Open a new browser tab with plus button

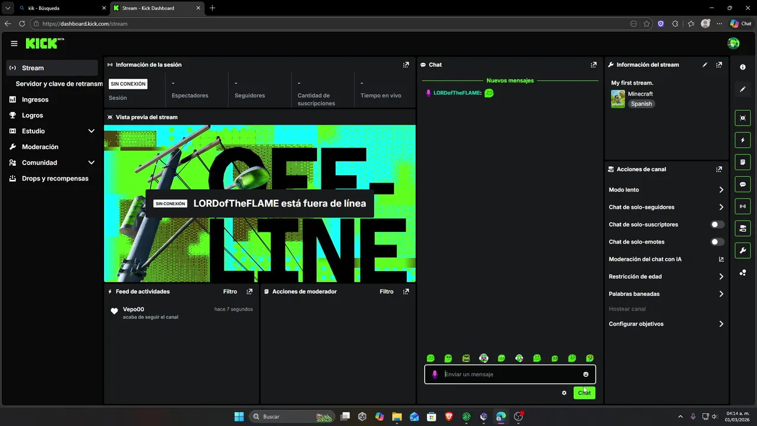click(213, 8)
